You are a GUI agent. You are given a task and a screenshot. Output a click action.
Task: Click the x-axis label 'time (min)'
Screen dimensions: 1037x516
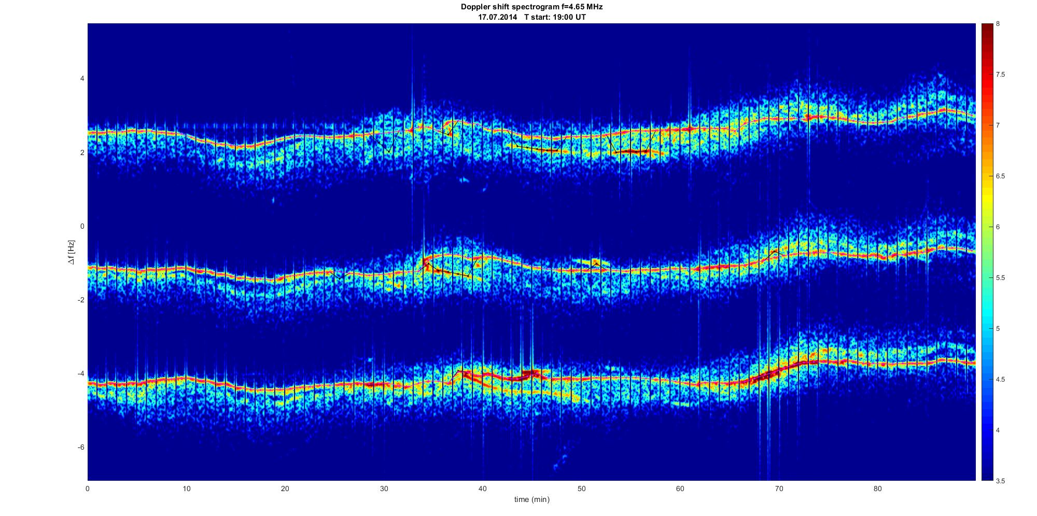coord(531,499)
